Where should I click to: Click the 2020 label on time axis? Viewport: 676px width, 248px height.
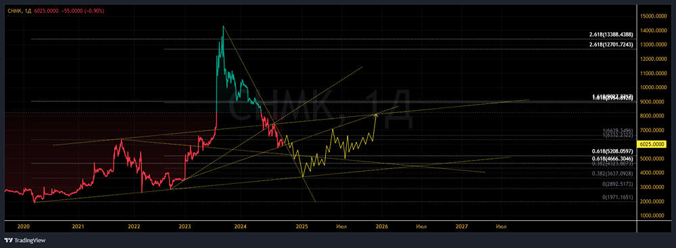[x=23, y=226]
